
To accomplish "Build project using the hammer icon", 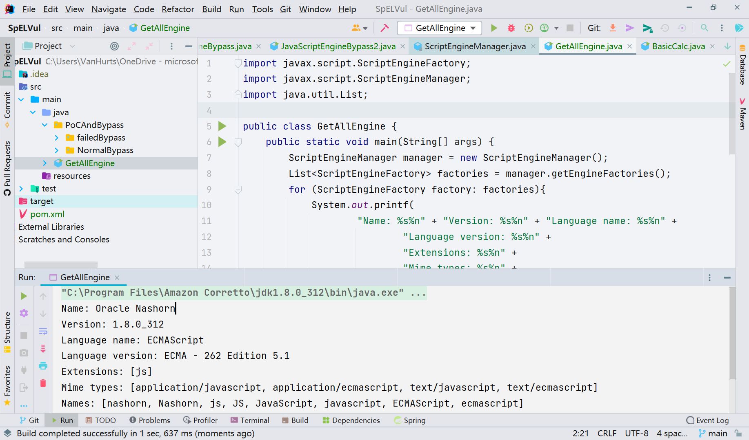I will coord(385,28).
